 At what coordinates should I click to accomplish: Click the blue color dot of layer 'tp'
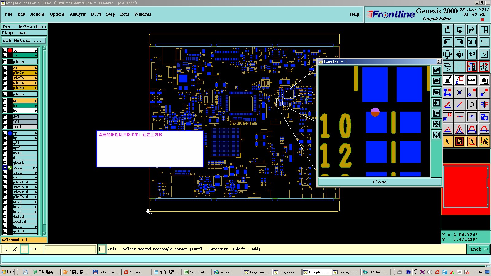(10, 133)
